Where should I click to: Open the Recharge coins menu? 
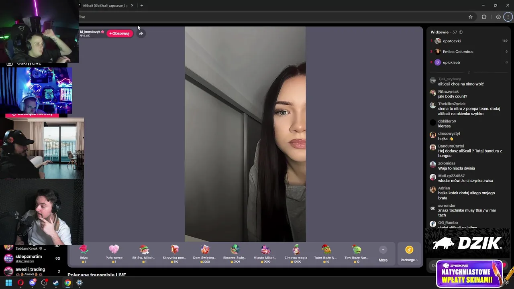pos(409,254)
